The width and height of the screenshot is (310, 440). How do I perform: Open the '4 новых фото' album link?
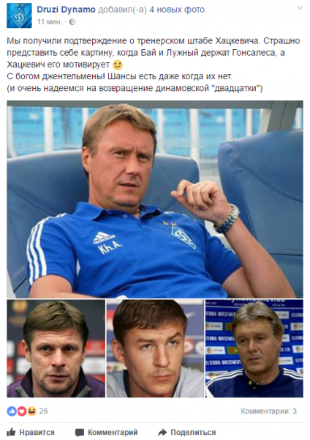point(178,10)
